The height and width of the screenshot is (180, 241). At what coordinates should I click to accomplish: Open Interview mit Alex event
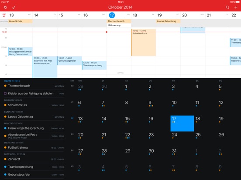(45, 67)
